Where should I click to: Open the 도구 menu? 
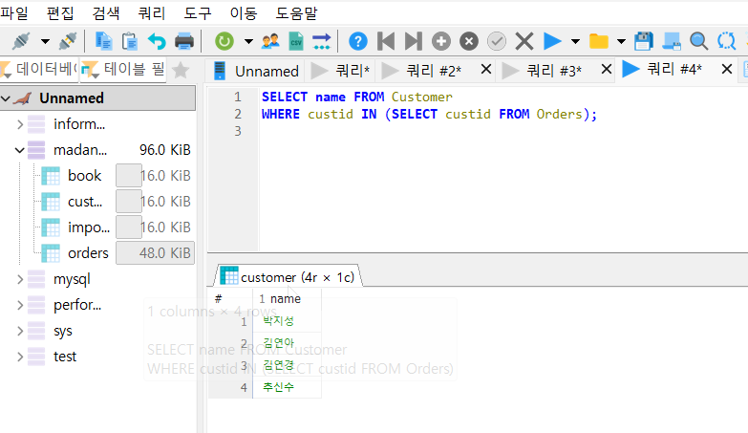click(198, 12)
